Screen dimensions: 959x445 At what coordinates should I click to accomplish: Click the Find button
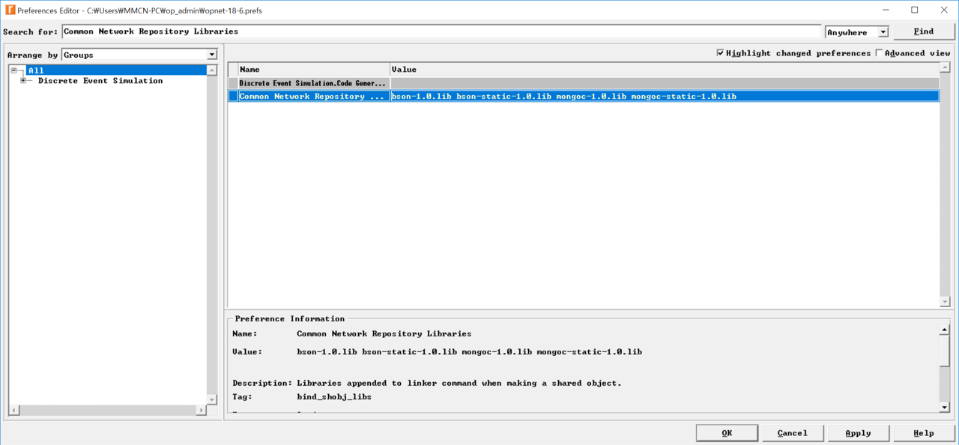(x=924, y=31)
